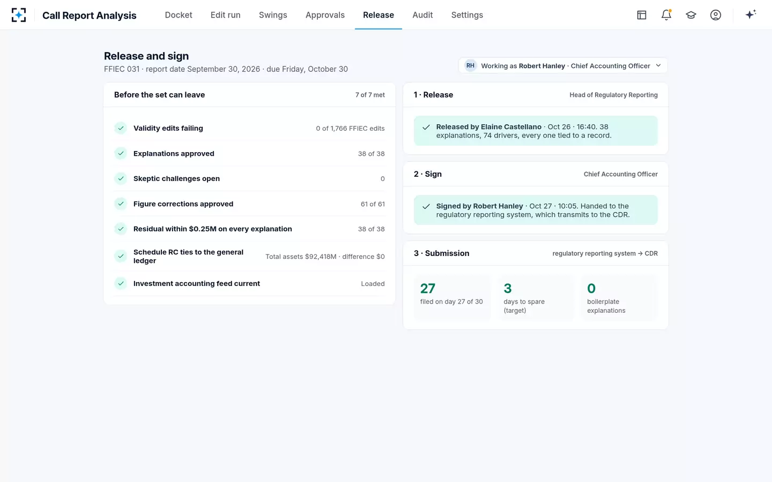
Task: Click checkmark in Released by Elaine Castellano banner
Action: [426, 127]
